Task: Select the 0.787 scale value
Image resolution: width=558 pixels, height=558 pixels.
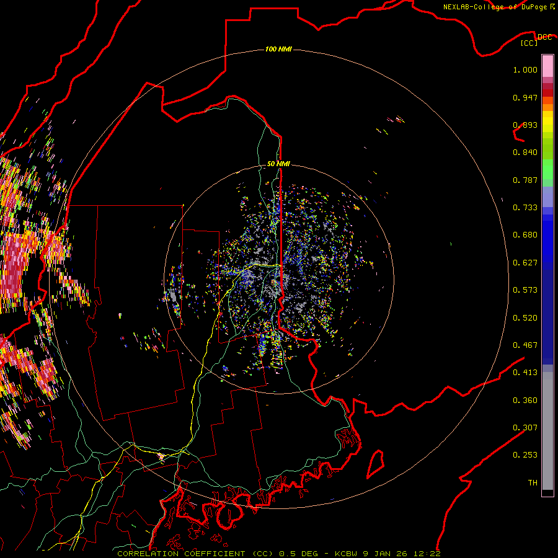Action: click(x=525, y=180)
